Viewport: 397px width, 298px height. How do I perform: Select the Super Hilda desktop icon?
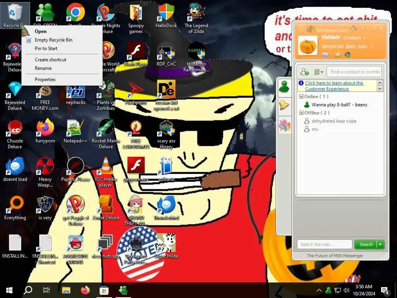pyautogui.click(x=166, y=246)
